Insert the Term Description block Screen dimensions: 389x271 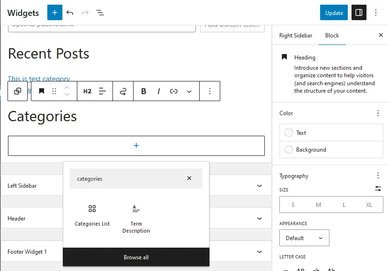pyautogui.click(x=136, y=218)
